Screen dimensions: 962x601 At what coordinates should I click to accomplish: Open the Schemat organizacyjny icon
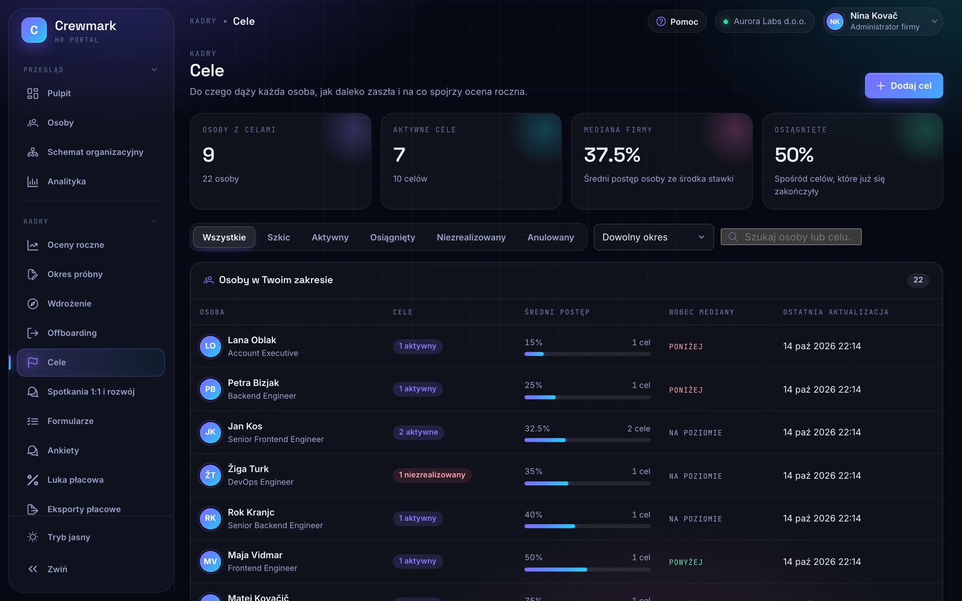pyautogui.click(x=33, y=152)
